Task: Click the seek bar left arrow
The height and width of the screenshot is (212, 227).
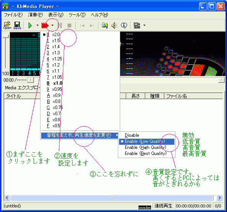Action: tap(31, 80)
